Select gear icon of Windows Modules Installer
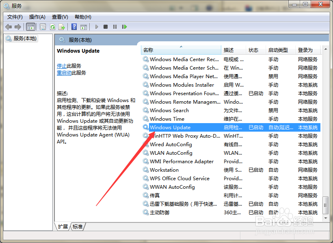The width and height of the screenshot is (333, 243). coord(145,85)
